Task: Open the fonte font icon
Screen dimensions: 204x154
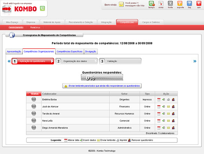Action: (170, 4)
